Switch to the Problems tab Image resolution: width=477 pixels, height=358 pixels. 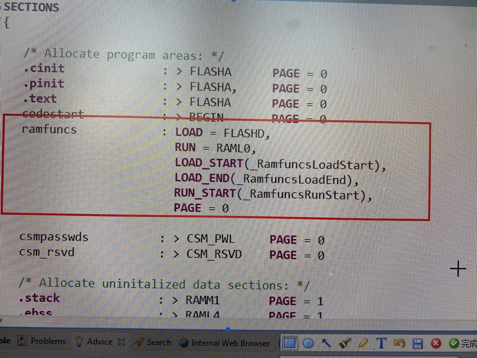48,341
